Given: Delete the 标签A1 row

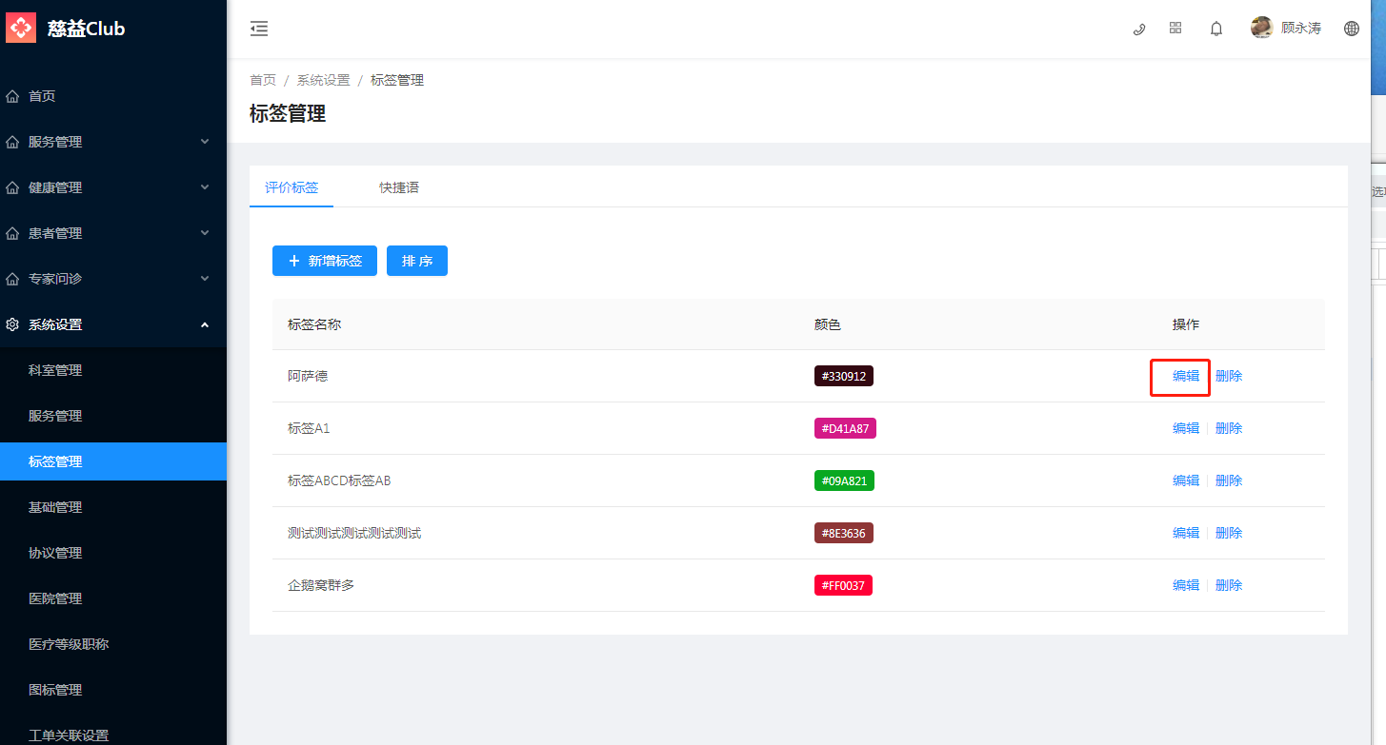Looking at the screenshot, I should (x=1229, y=428).
